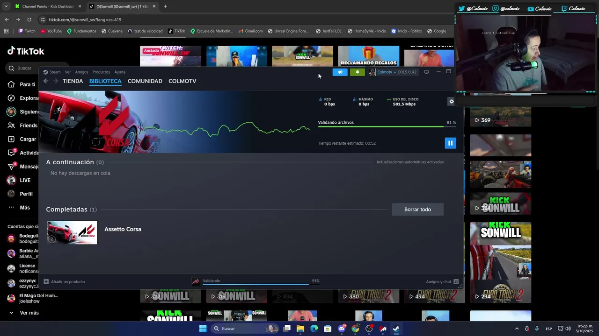The width and height of the screenshot is (599, 336).
Task: Click the Assetto Corsa title text
Action: point(123,229)
